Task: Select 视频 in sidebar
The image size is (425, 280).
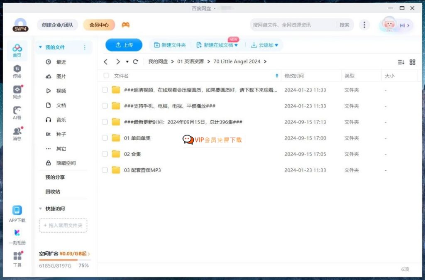Action: coord(61,91)
